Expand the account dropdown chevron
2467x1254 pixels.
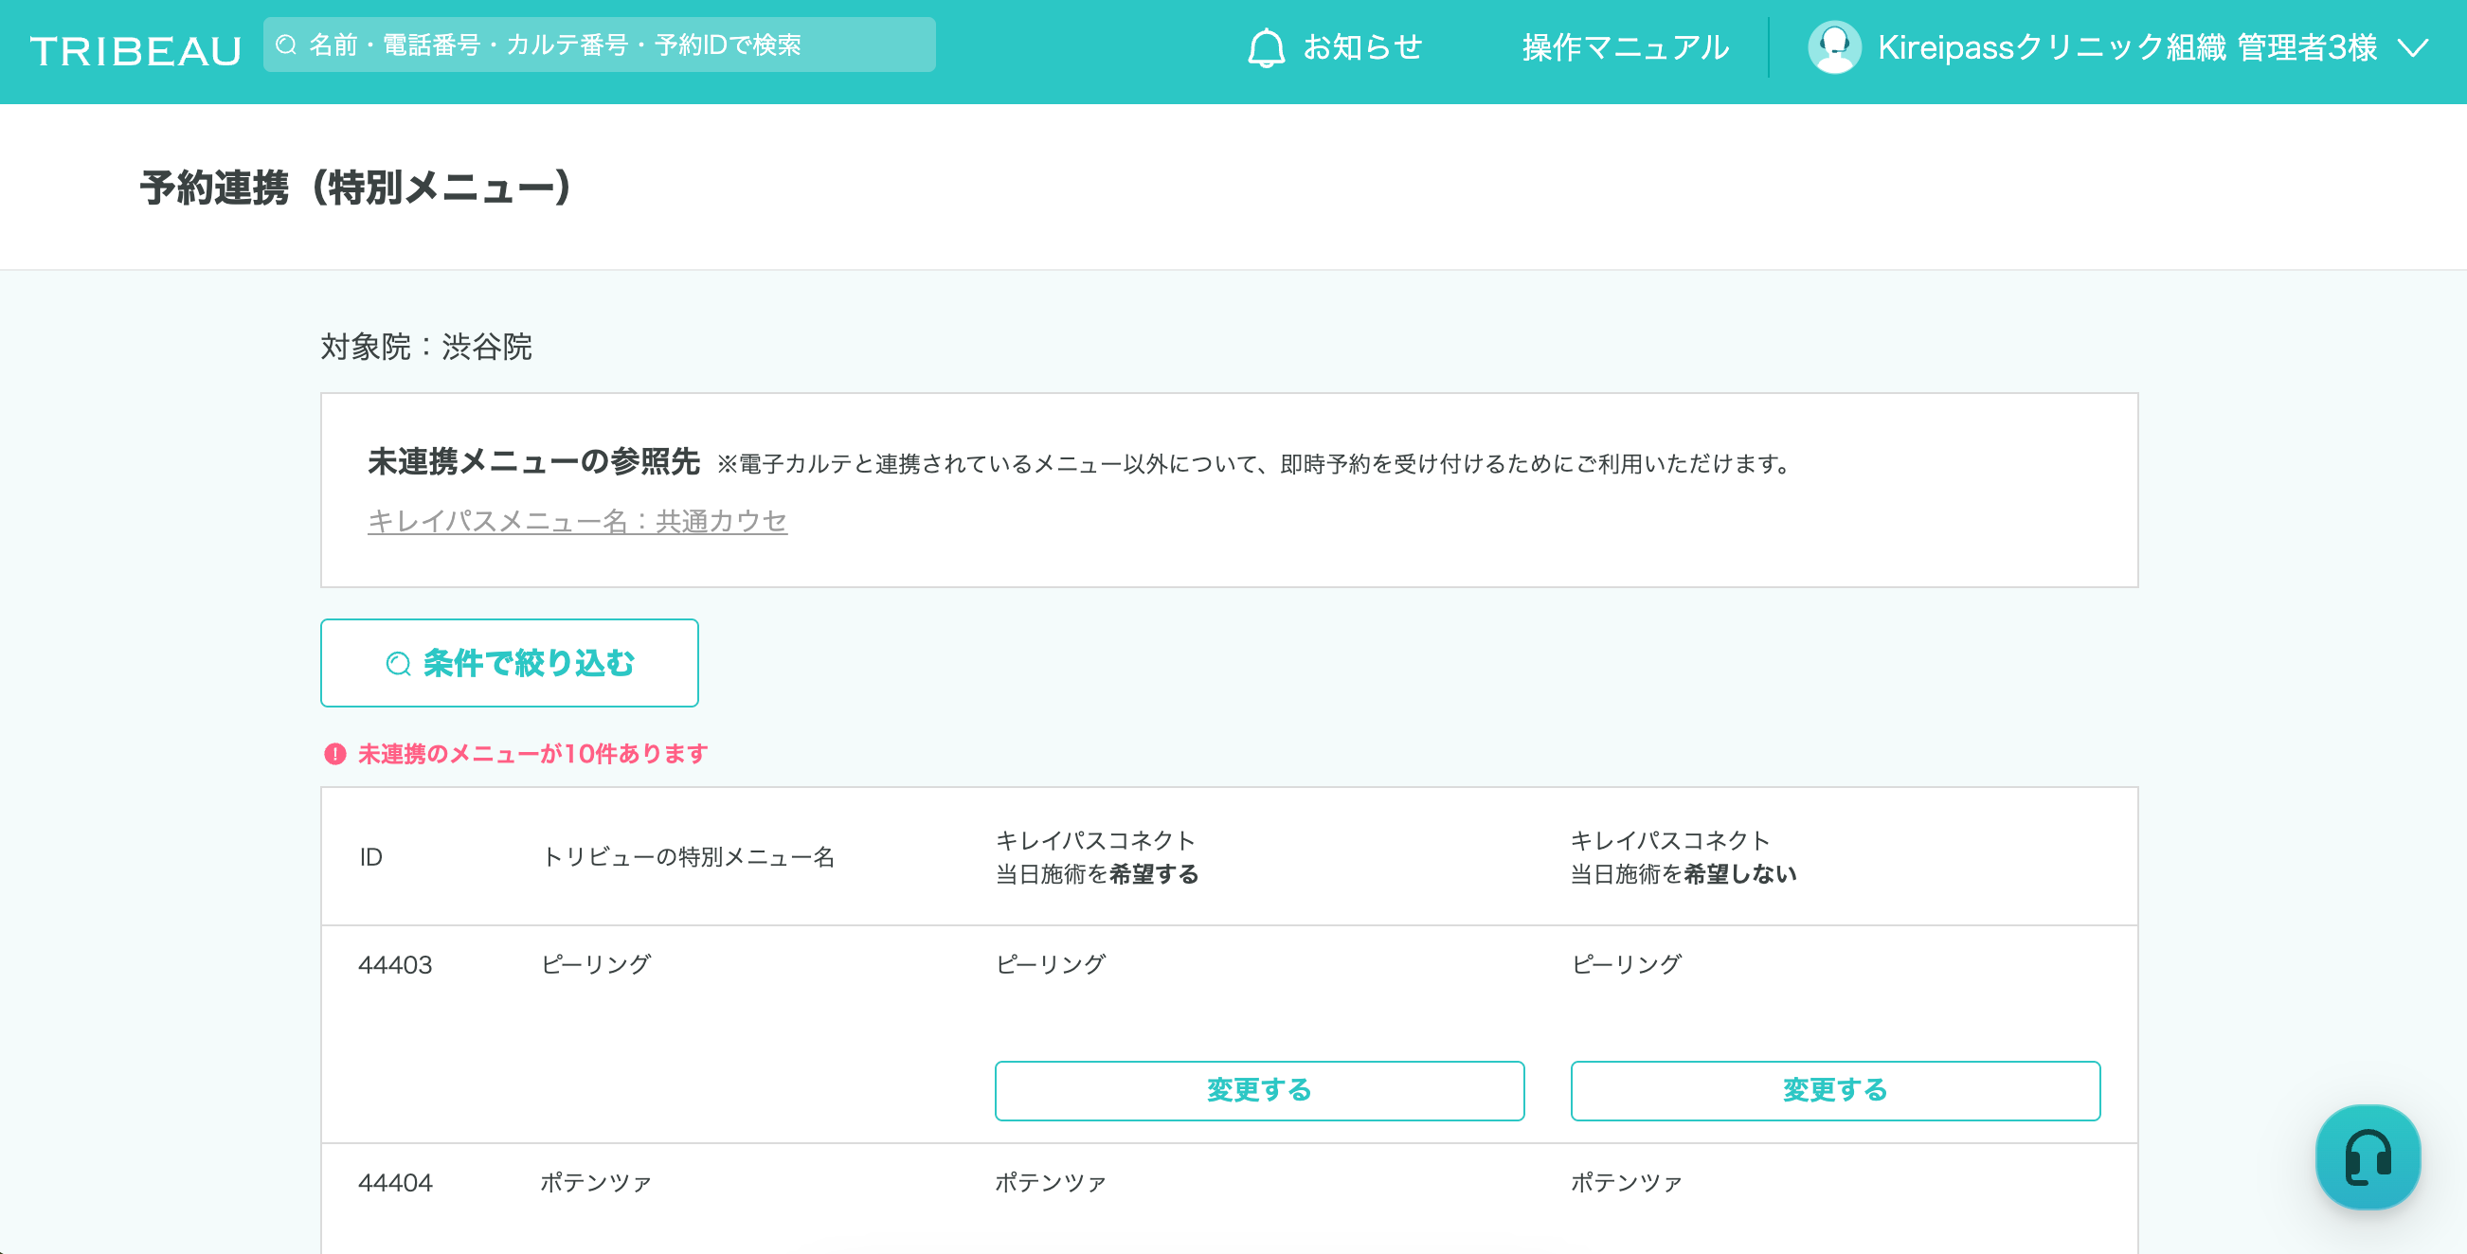tap(2413, 48)
